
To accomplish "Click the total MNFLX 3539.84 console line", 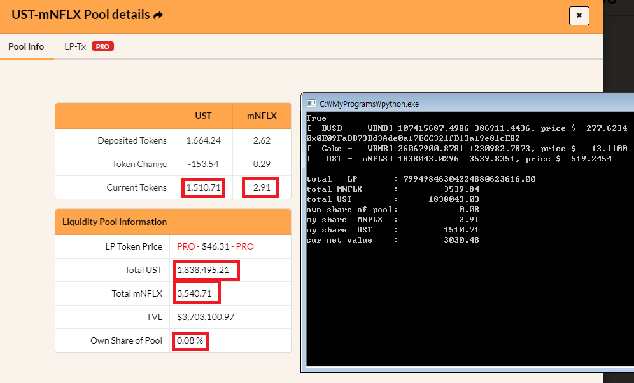I will (393, 189).
